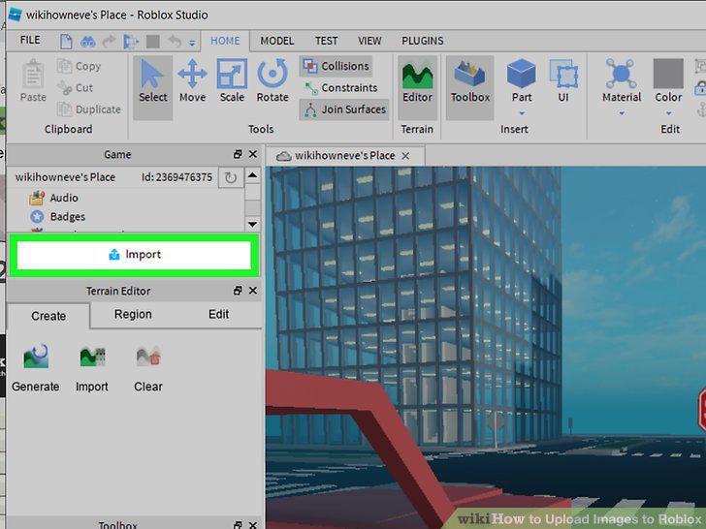This screenshot has width=706, height=529.
Task: Undock the Game panel
Action: 238,154
